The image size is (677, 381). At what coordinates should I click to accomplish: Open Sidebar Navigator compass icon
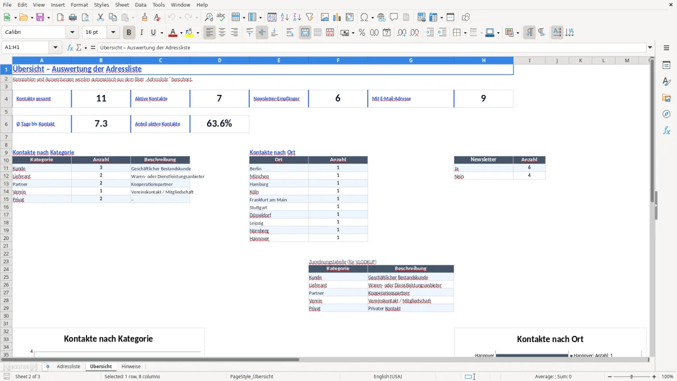(x=666, y=115)
